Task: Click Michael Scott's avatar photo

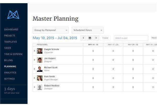Action: click(x=40, y=69)
